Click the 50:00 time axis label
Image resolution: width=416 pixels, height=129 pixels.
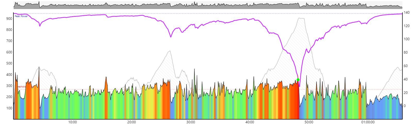309,122
